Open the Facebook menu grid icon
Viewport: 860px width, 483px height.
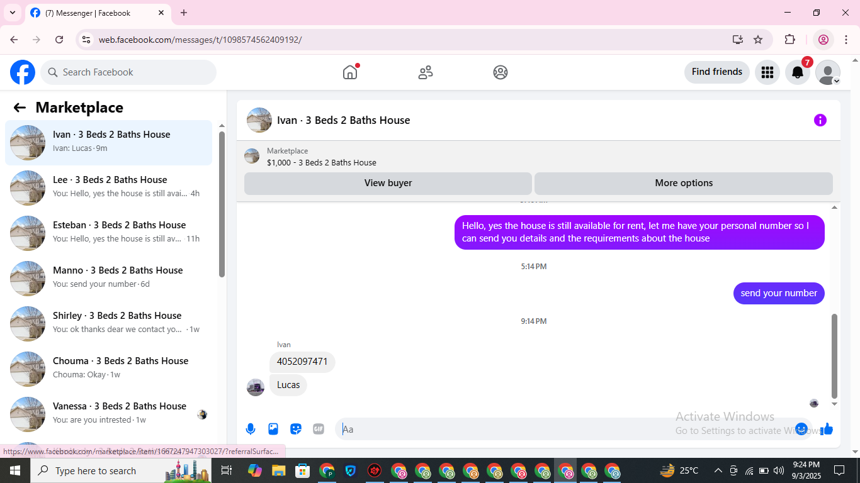(x=767, y=72)
